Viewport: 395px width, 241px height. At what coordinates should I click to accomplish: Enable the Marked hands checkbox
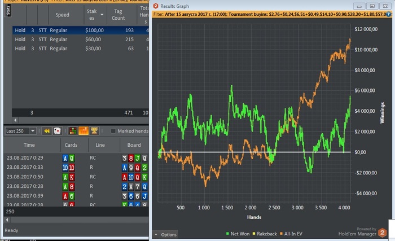(x=113, y=131)
